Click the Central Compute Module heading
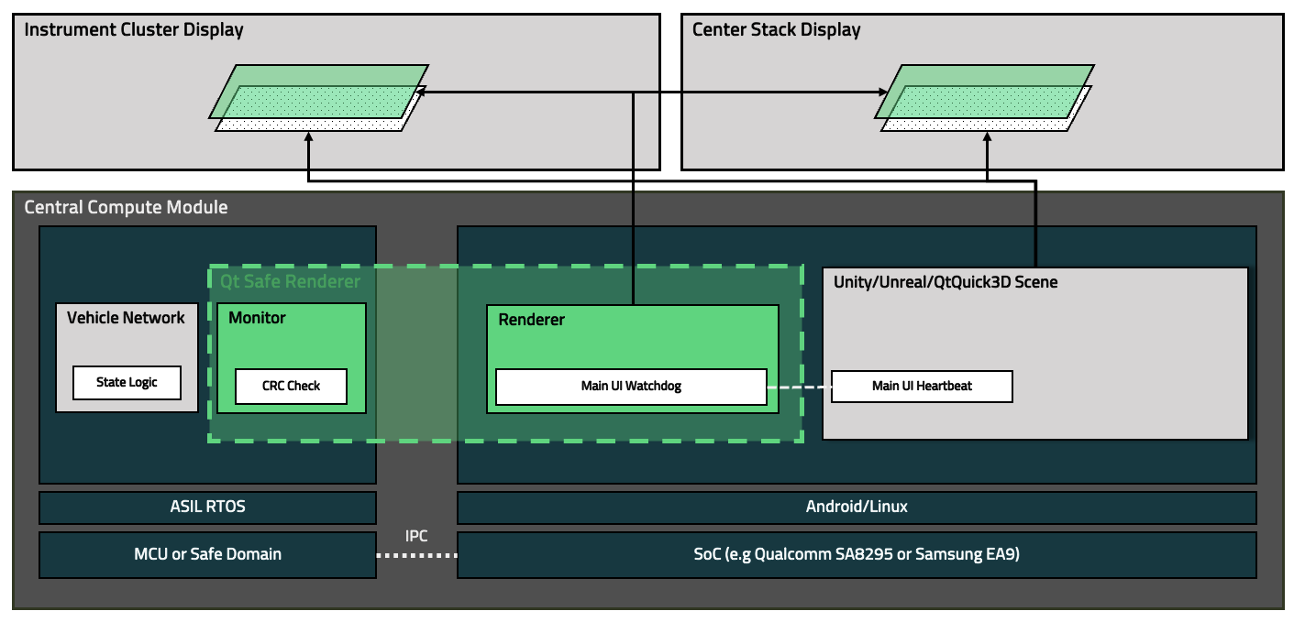This screenshot has height=622, width=1294. click(x=126, y=207)
